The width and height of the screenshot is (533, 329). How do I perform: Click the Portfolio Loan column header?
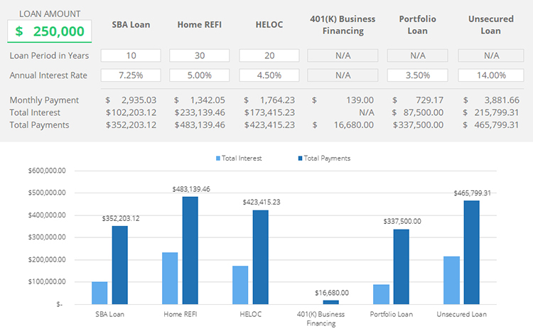(417, 24)
